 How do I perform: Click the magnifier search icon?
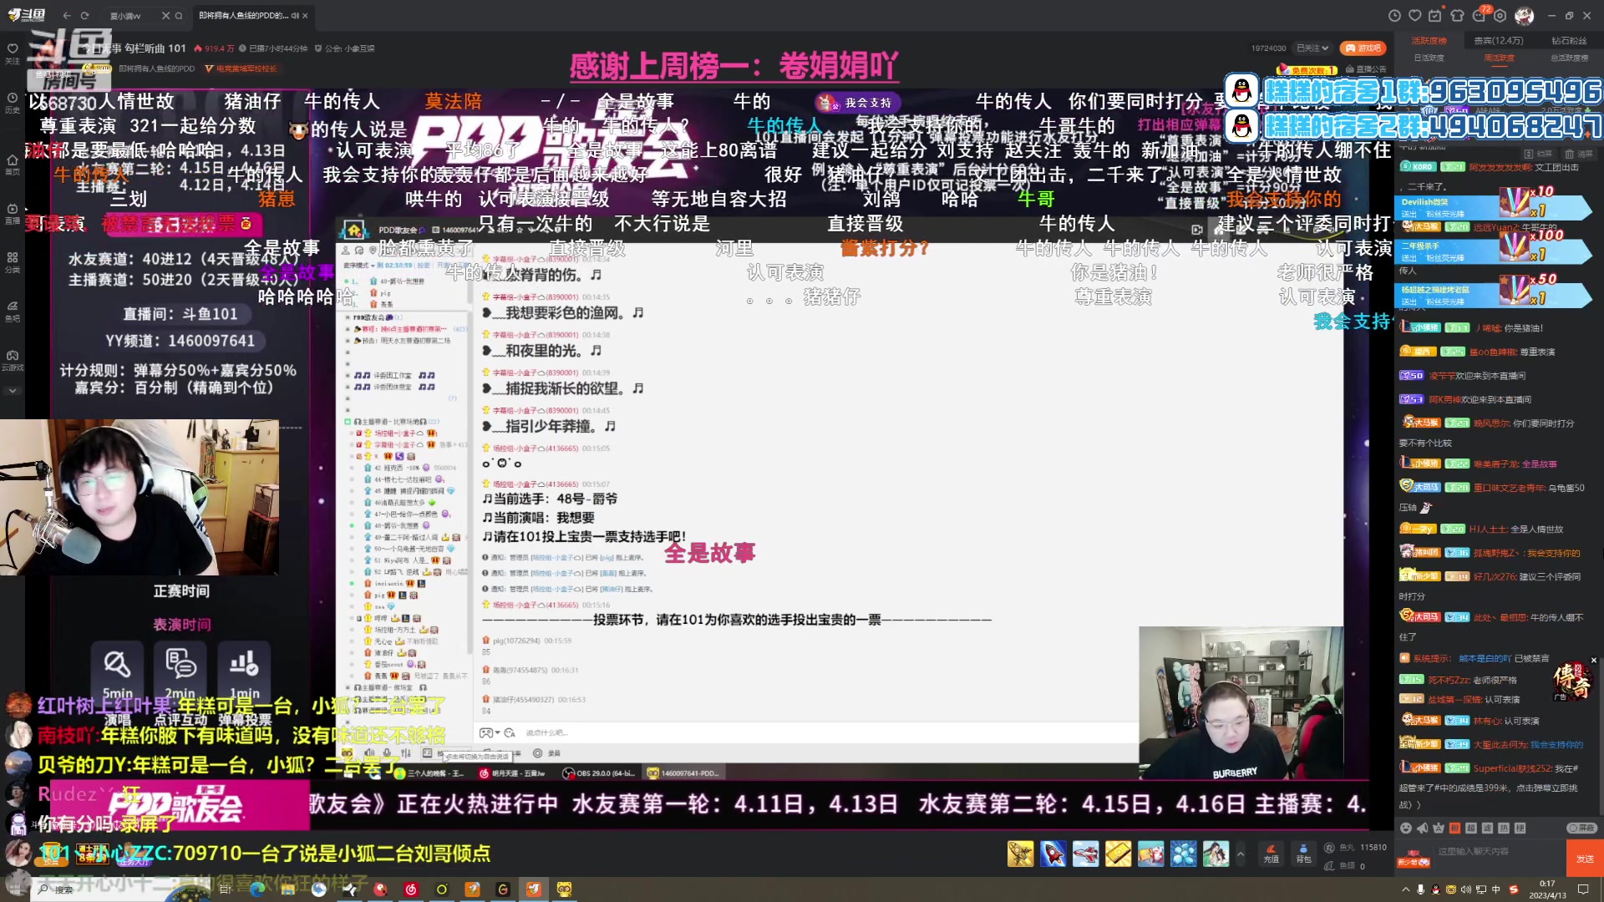179,16
